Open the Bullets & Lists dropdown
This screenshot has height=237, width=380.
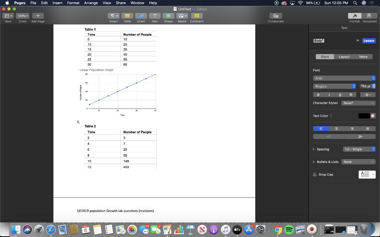tap(358, 162)
